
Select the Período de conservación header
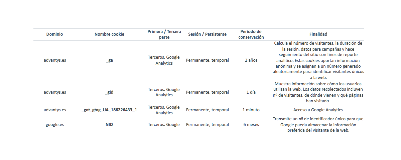pyautogui.click(x=251, y=34)
